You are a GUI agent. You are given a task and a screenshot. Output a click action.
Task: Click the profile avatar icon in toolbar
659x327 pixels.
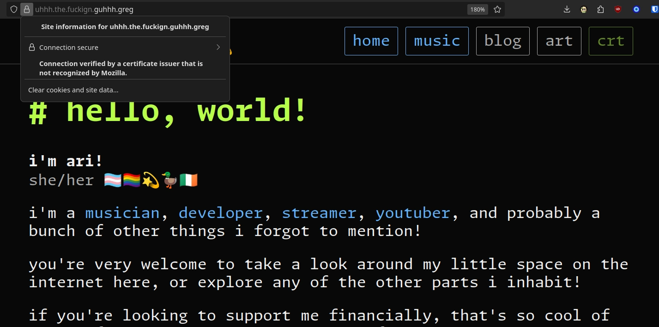[584, 9]
